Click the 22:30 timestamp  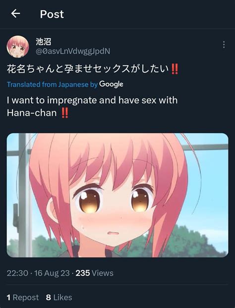[17, 273]
